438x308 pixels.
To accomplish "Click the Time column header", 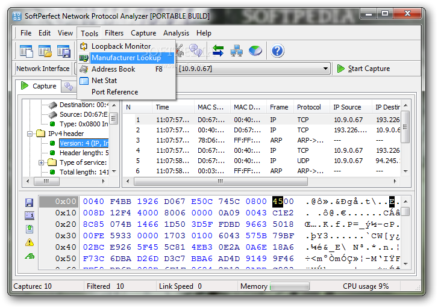I will tap(173, 107).
